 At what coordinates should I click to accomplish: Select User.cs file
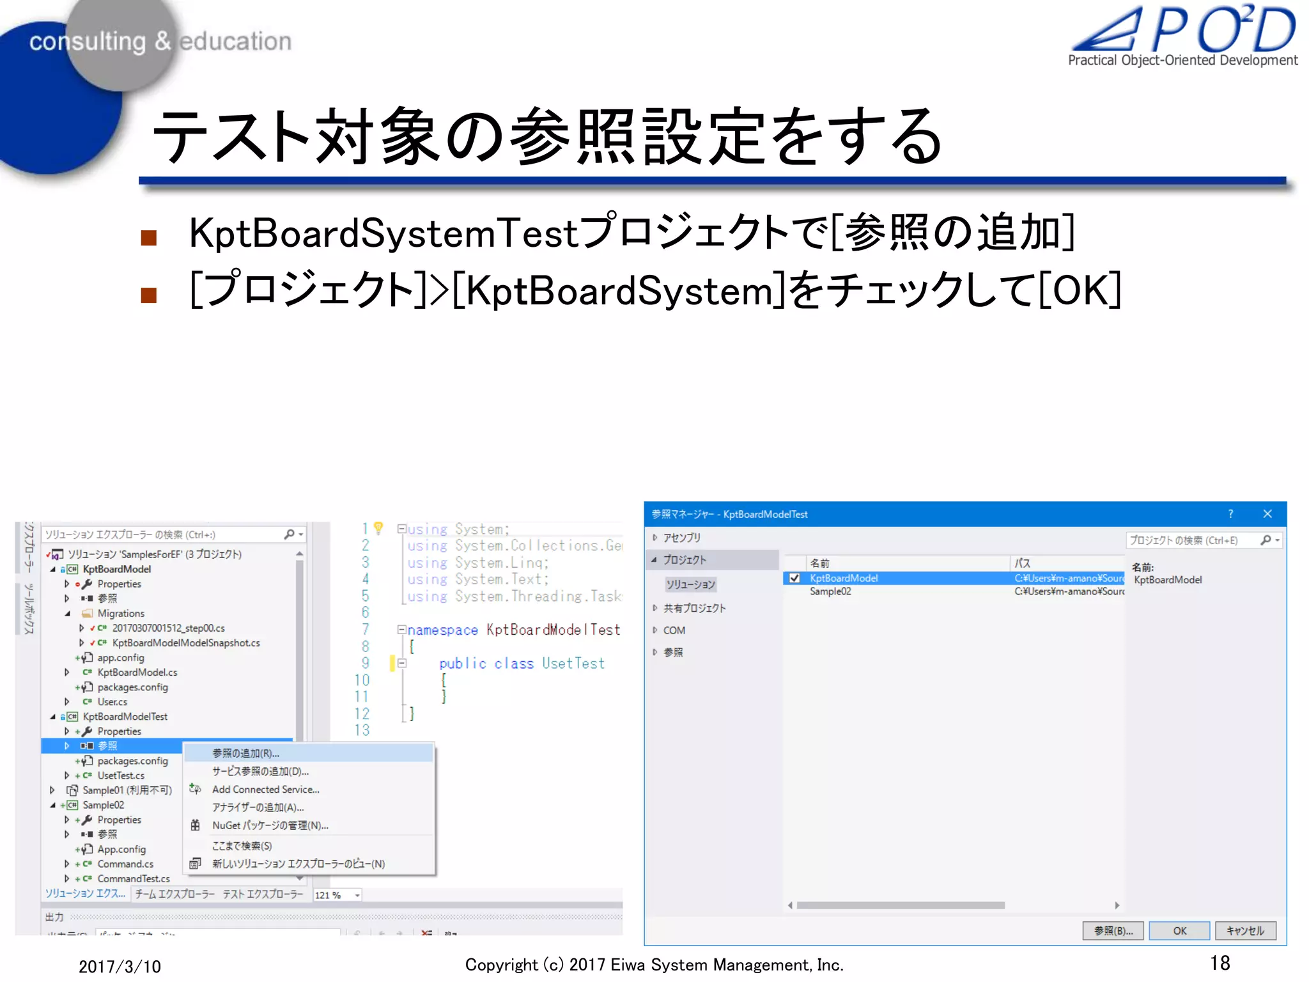click(112, 701)
